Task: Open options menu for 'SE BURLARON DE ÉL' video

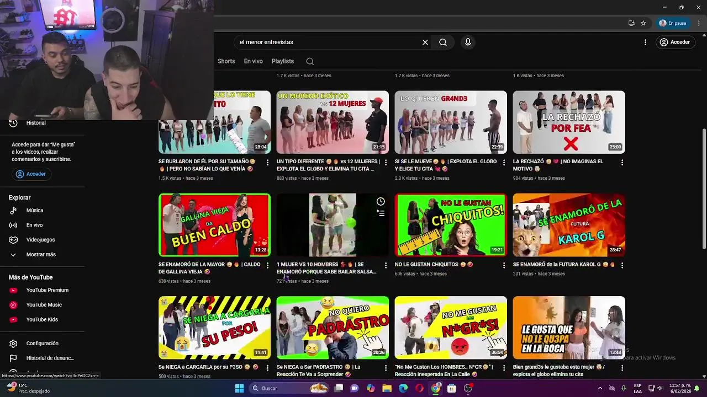Action: click(267, 163)
